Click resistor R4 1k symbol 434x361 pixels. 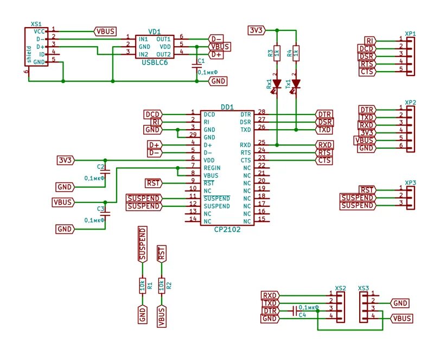point(296,53)
